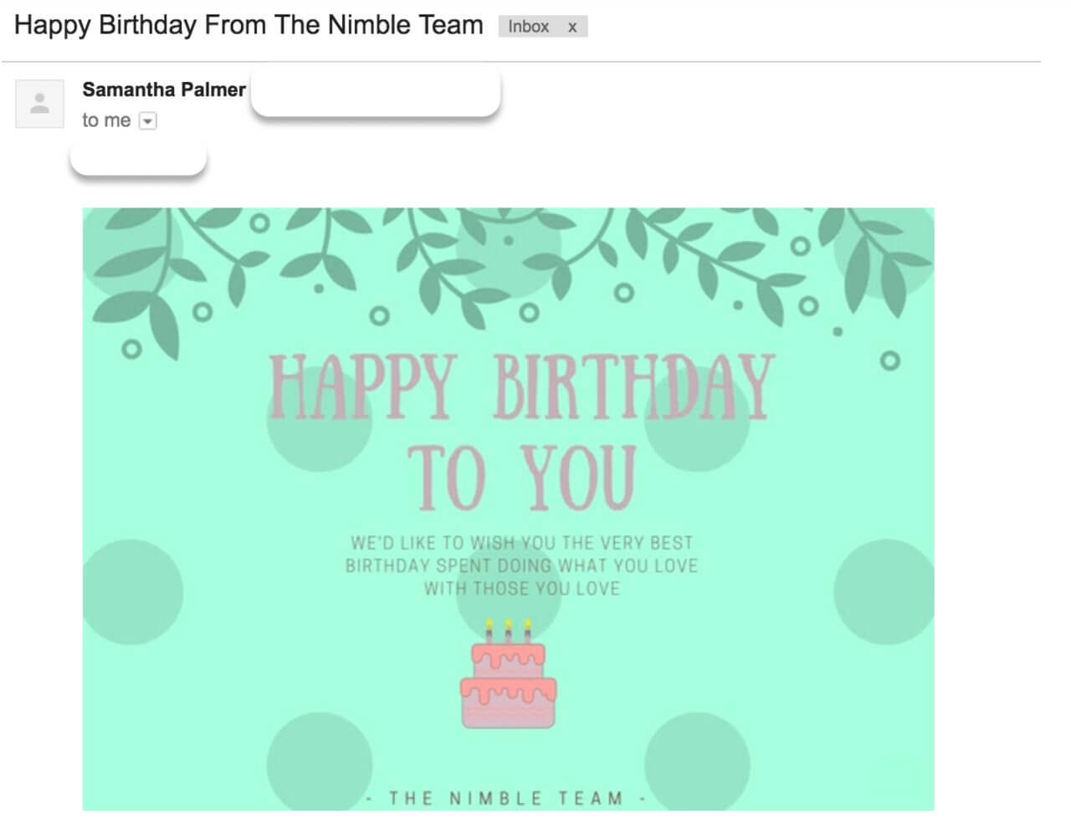Screen dimensions: 1071x818
Task: Select the email subject line heading
Action: 249,25
